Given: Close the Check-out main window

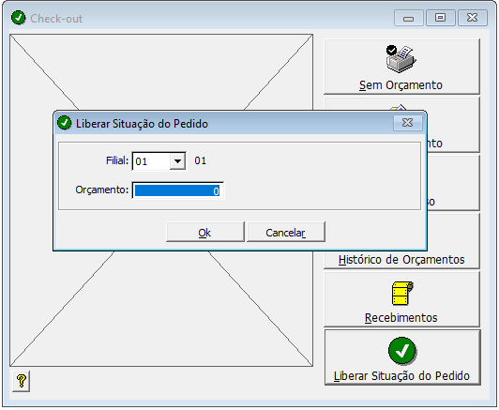Looking at the screenshot, I should coord(473,18).
